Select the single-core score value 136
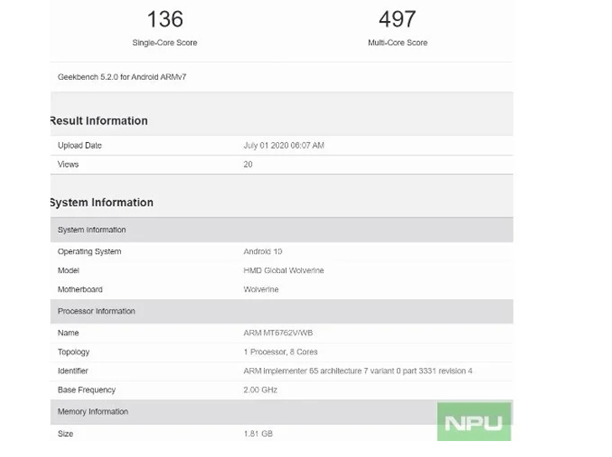 (165, 19)
